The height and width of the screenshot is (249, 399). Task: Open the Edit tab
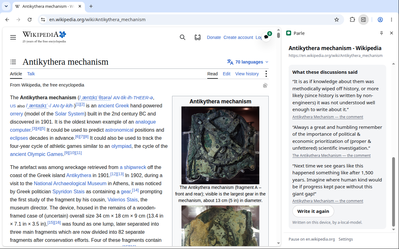coord(227,74)
